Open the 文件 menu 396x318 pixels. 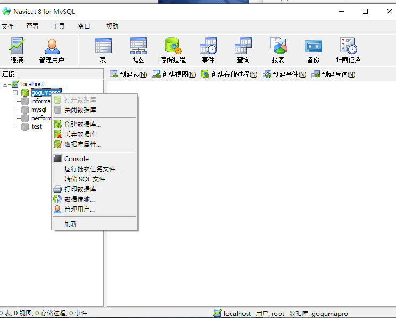7,26
